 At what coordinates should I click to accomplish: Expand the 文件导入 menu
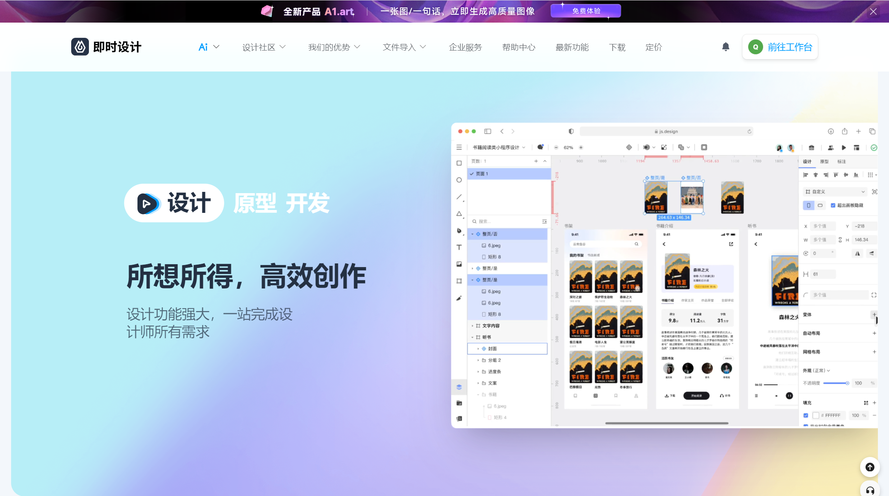(x=404, y=47)
